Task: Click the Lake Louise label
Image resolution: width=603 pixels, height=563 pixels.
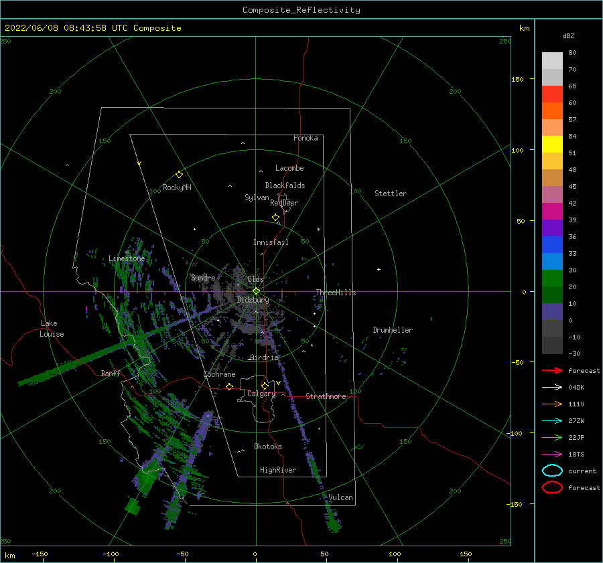Action: pyautogui.click(x=52, y=329)
